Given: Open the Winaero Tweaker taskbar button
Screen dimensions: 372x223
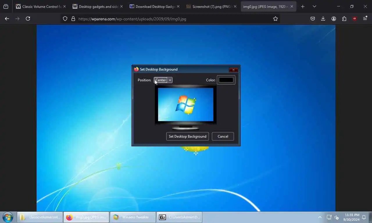Looking at the screenshot, I should pyautogui.click(x=133, y=217).
